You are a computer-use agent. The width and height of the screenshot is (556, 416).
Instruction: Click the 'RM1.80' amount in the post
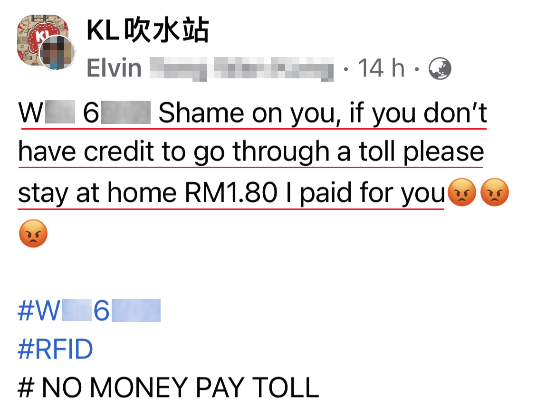pos(231,192)
